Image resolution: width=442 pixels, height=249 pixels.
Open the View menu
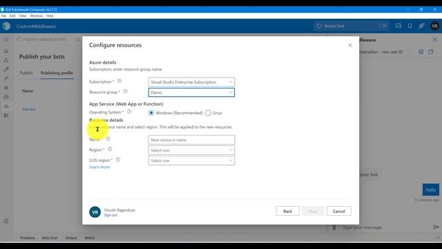pos(23,16)
